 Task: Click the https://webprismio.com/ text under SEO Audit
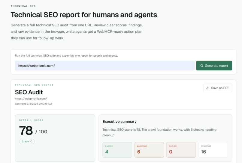[31, 99]
